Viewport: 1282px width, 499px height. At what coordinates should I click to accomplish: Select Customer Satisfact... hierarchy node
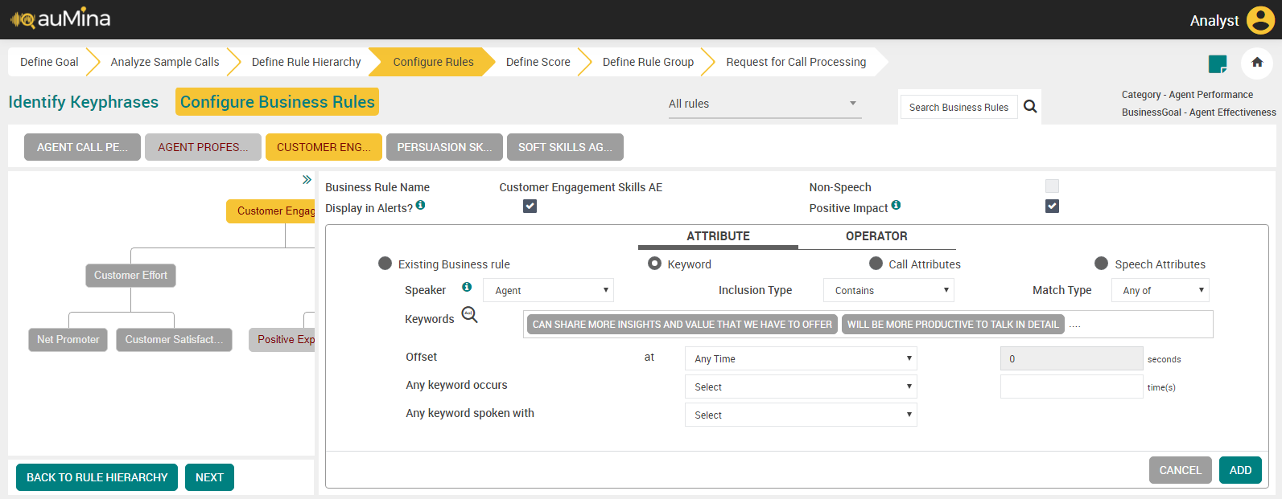174,339
